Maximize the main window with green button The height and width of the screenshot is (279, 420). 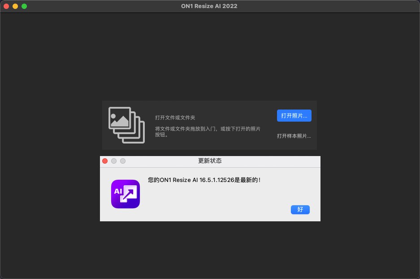click(24, 6)
